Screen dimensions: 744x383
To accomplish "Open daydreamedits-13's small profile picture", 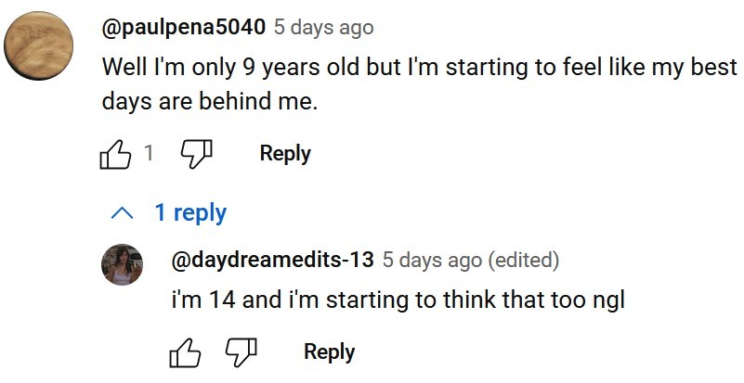I will pos(122,265).
